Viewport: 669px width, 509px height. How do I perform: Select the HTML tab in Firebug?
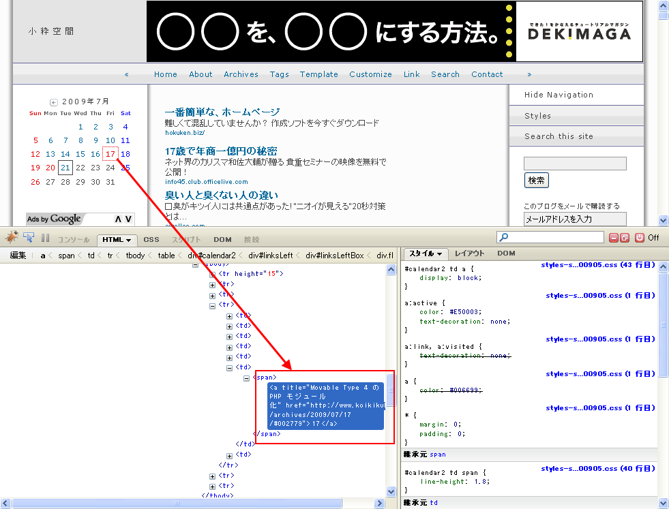tap(113, 240)
